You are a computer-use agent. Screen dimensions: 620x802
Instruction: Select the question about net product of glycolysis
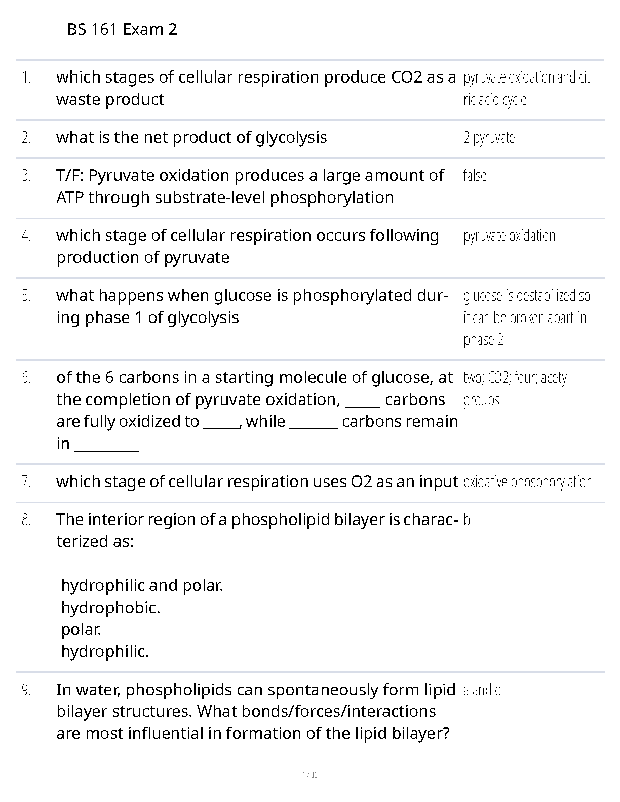pyautogui.click(x=191, y=137)
